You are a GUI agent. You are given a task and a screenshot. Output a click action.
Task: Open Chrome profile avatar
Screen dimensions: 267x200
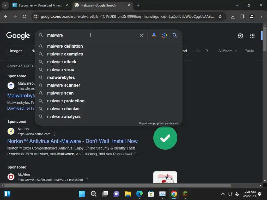252,16
